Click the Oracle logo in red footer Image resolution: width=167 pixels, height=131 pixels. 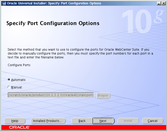pyautogui.click(x=19, y=127)
